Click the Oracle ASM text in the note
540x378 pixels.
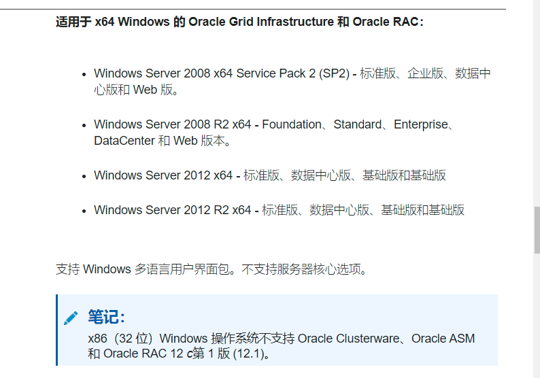point(443,339)
